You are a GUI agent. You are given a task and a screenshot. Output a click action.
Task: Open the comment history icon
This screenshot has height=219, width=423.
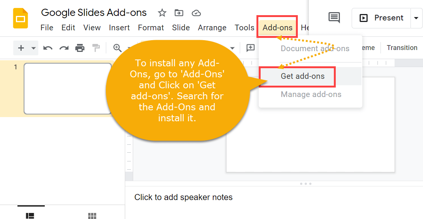pyautogui.click(x=334, y=18)
